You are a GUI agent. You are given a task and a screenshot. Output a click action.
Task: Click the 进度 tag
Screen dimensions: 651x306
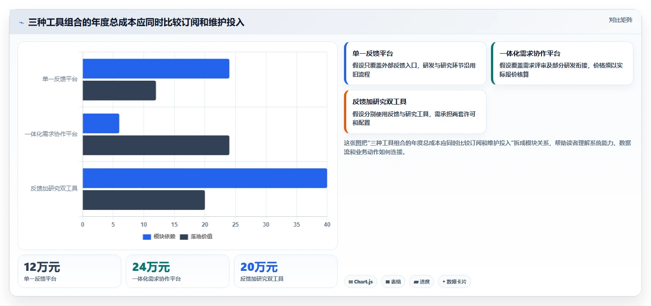click(x=422, y=282)
